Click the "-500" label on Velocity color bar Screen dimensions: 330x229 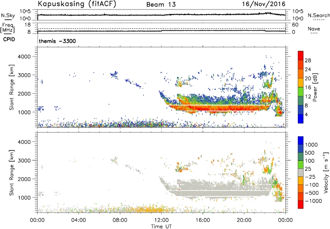[x=311, y=193]
